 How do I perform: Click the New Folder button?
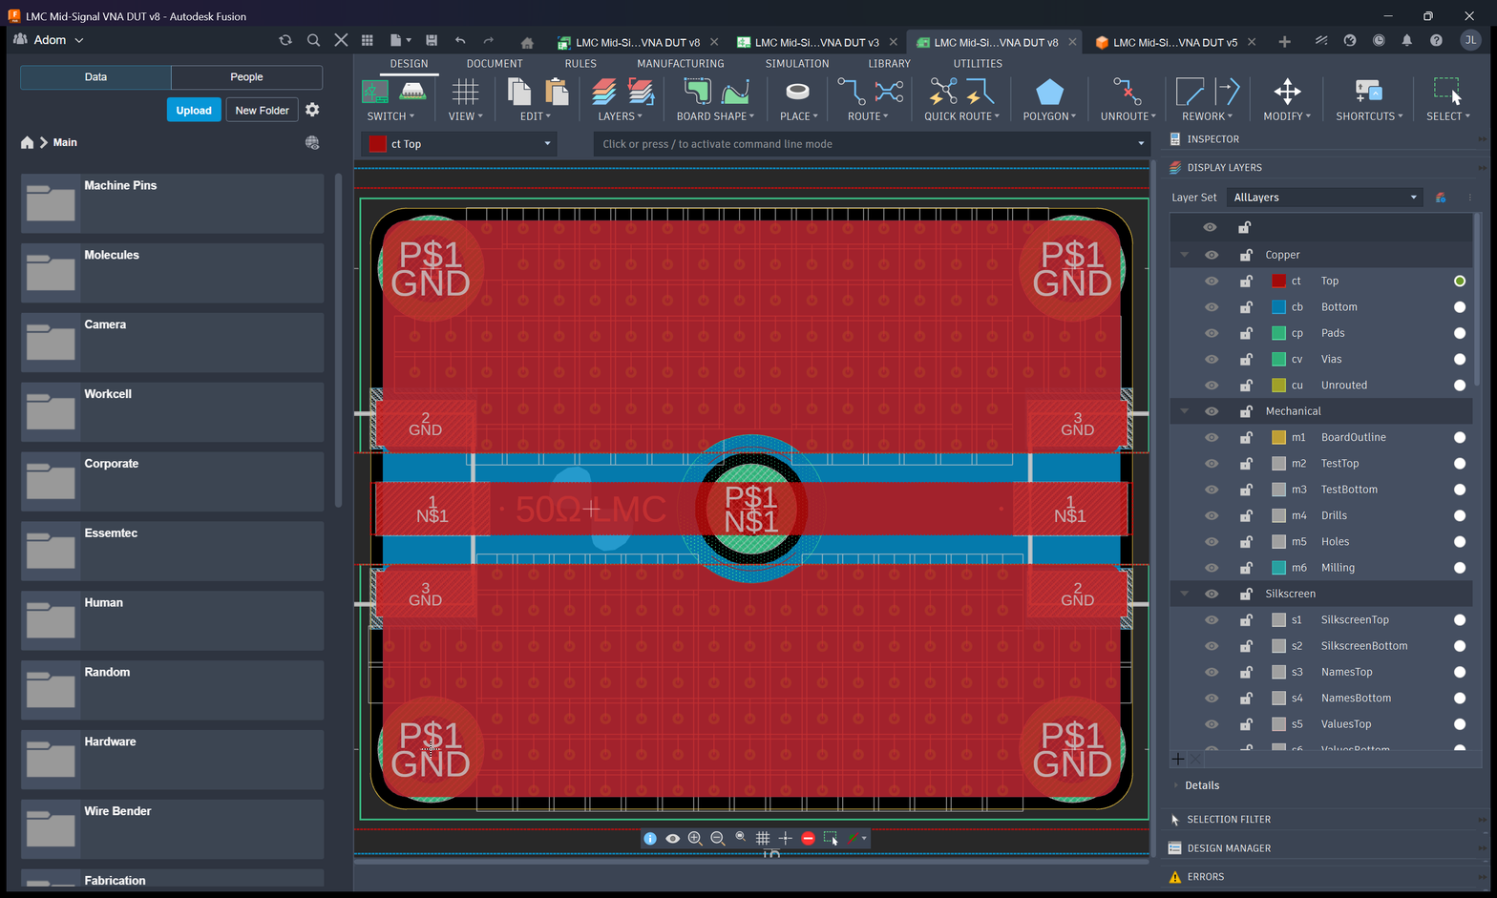262,110
